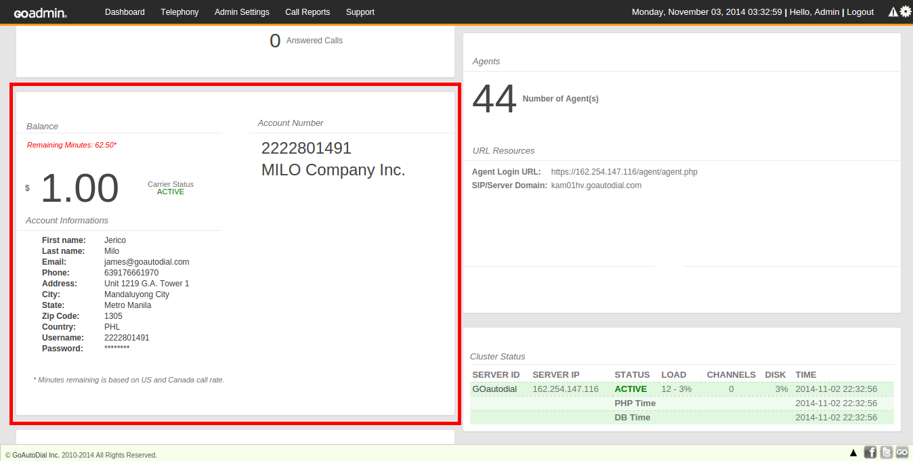
Task: Open the Twitter icon in the footer
Action: pos(886,453)
